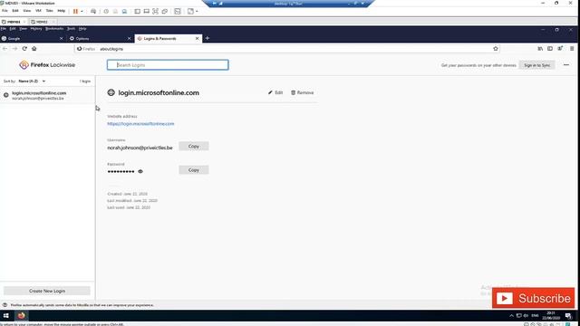580x326 pixels.
Task: Select login.microsoftonline.com in the login list
Action: point(47,95)
